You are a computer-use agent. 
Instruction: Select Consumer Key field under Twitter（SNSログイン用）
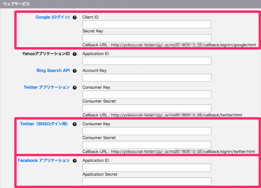point(147,131)
